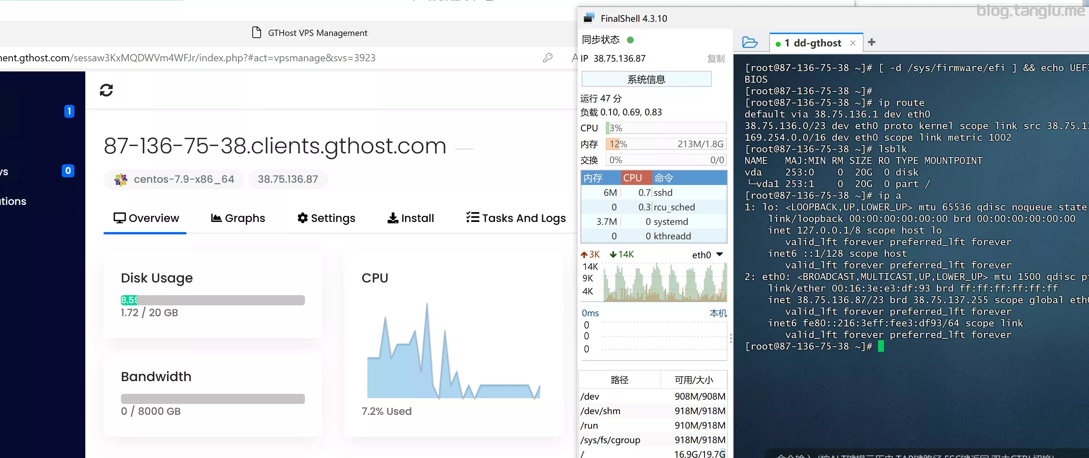Click the refresh arrows icon
The height and width of the screenshot is (458, 1089).
(x=106, y=90)
